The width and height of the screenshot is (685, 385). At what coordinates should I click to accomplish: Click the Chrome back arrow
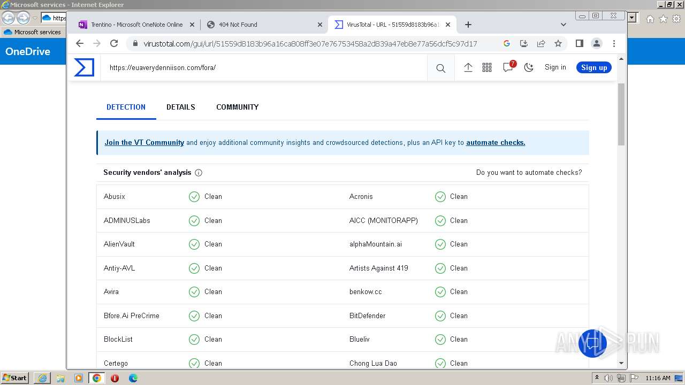[80, 43]
